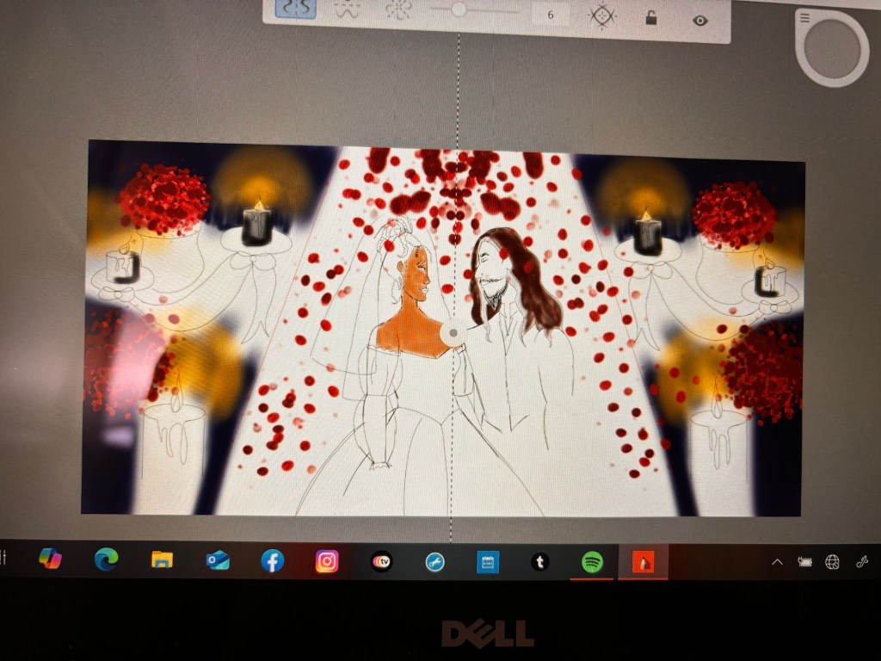Expand the hidden system tray icons chevron
The width and height of the screenshot is (881, 661).
tap(777, 562)
